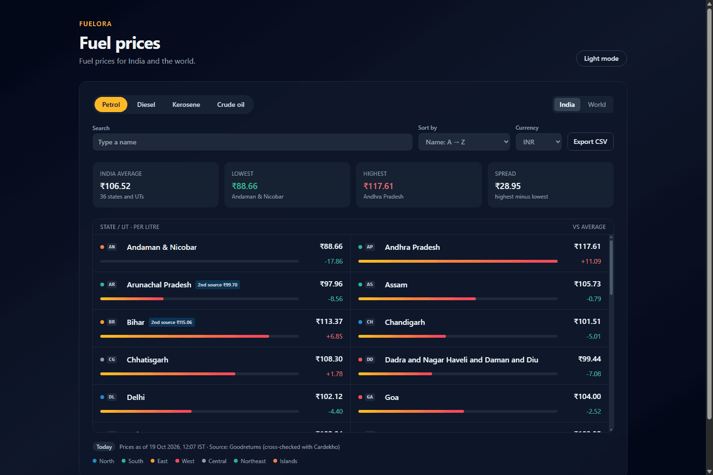Click Arunachal Pradesh's 2nd source ₹99.70 badge
The width and height of the screenshot is (713, 475).
218,285
